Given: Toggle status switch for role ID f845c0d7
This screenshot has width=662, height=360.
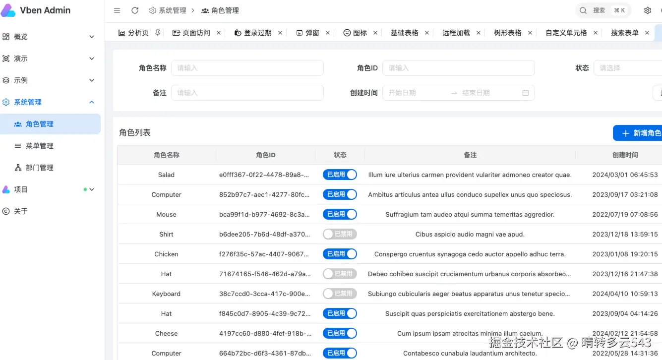Looking at the screenshot, I should 340,313.
